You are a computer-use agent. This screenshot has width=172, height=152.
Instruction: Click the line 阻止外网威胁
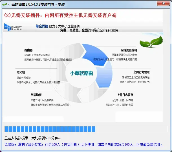click(24, 78)
